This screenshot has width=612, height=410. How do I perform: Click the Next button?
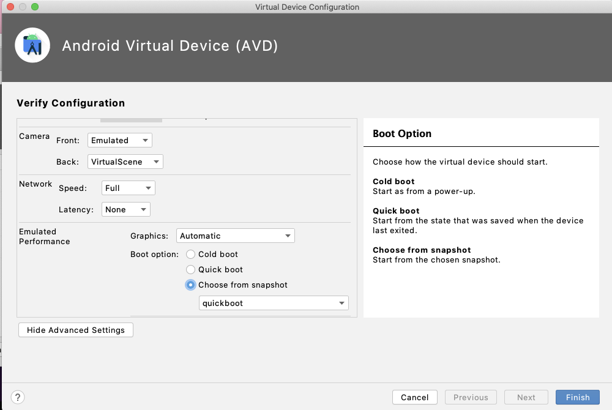tap(526, 397)
